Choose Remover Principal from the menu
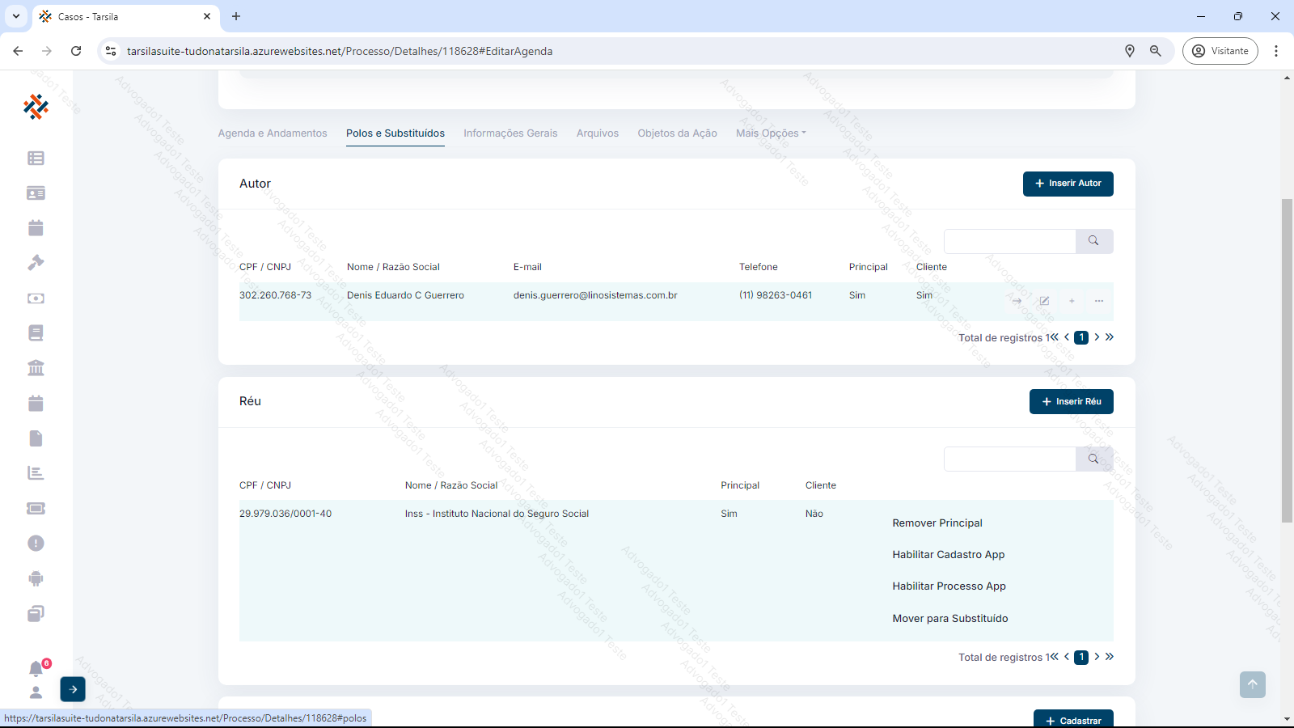 937,523
